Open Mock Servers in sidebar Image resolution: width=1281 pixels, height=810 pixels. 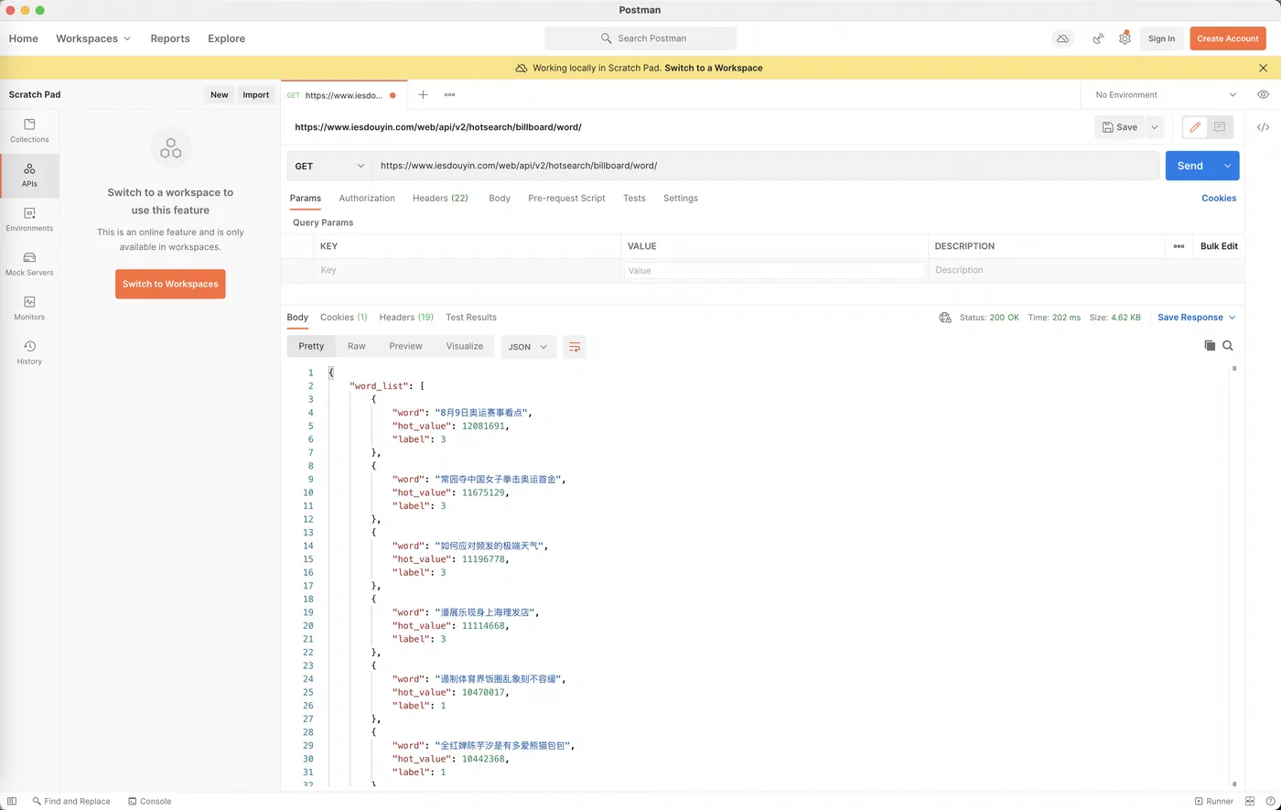29,265
